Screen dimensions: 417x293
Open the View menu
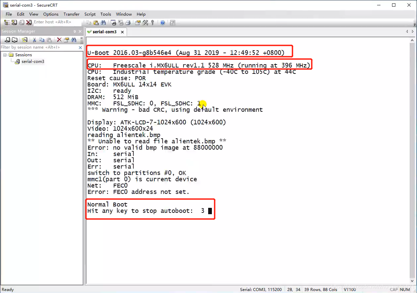(34, 14)
